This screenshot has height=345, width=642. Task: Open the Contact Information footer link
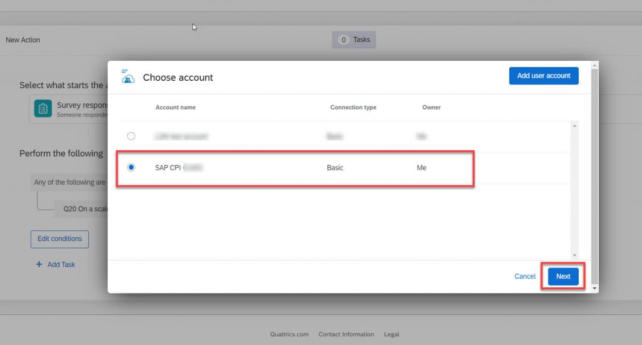[x=346, y=334]
